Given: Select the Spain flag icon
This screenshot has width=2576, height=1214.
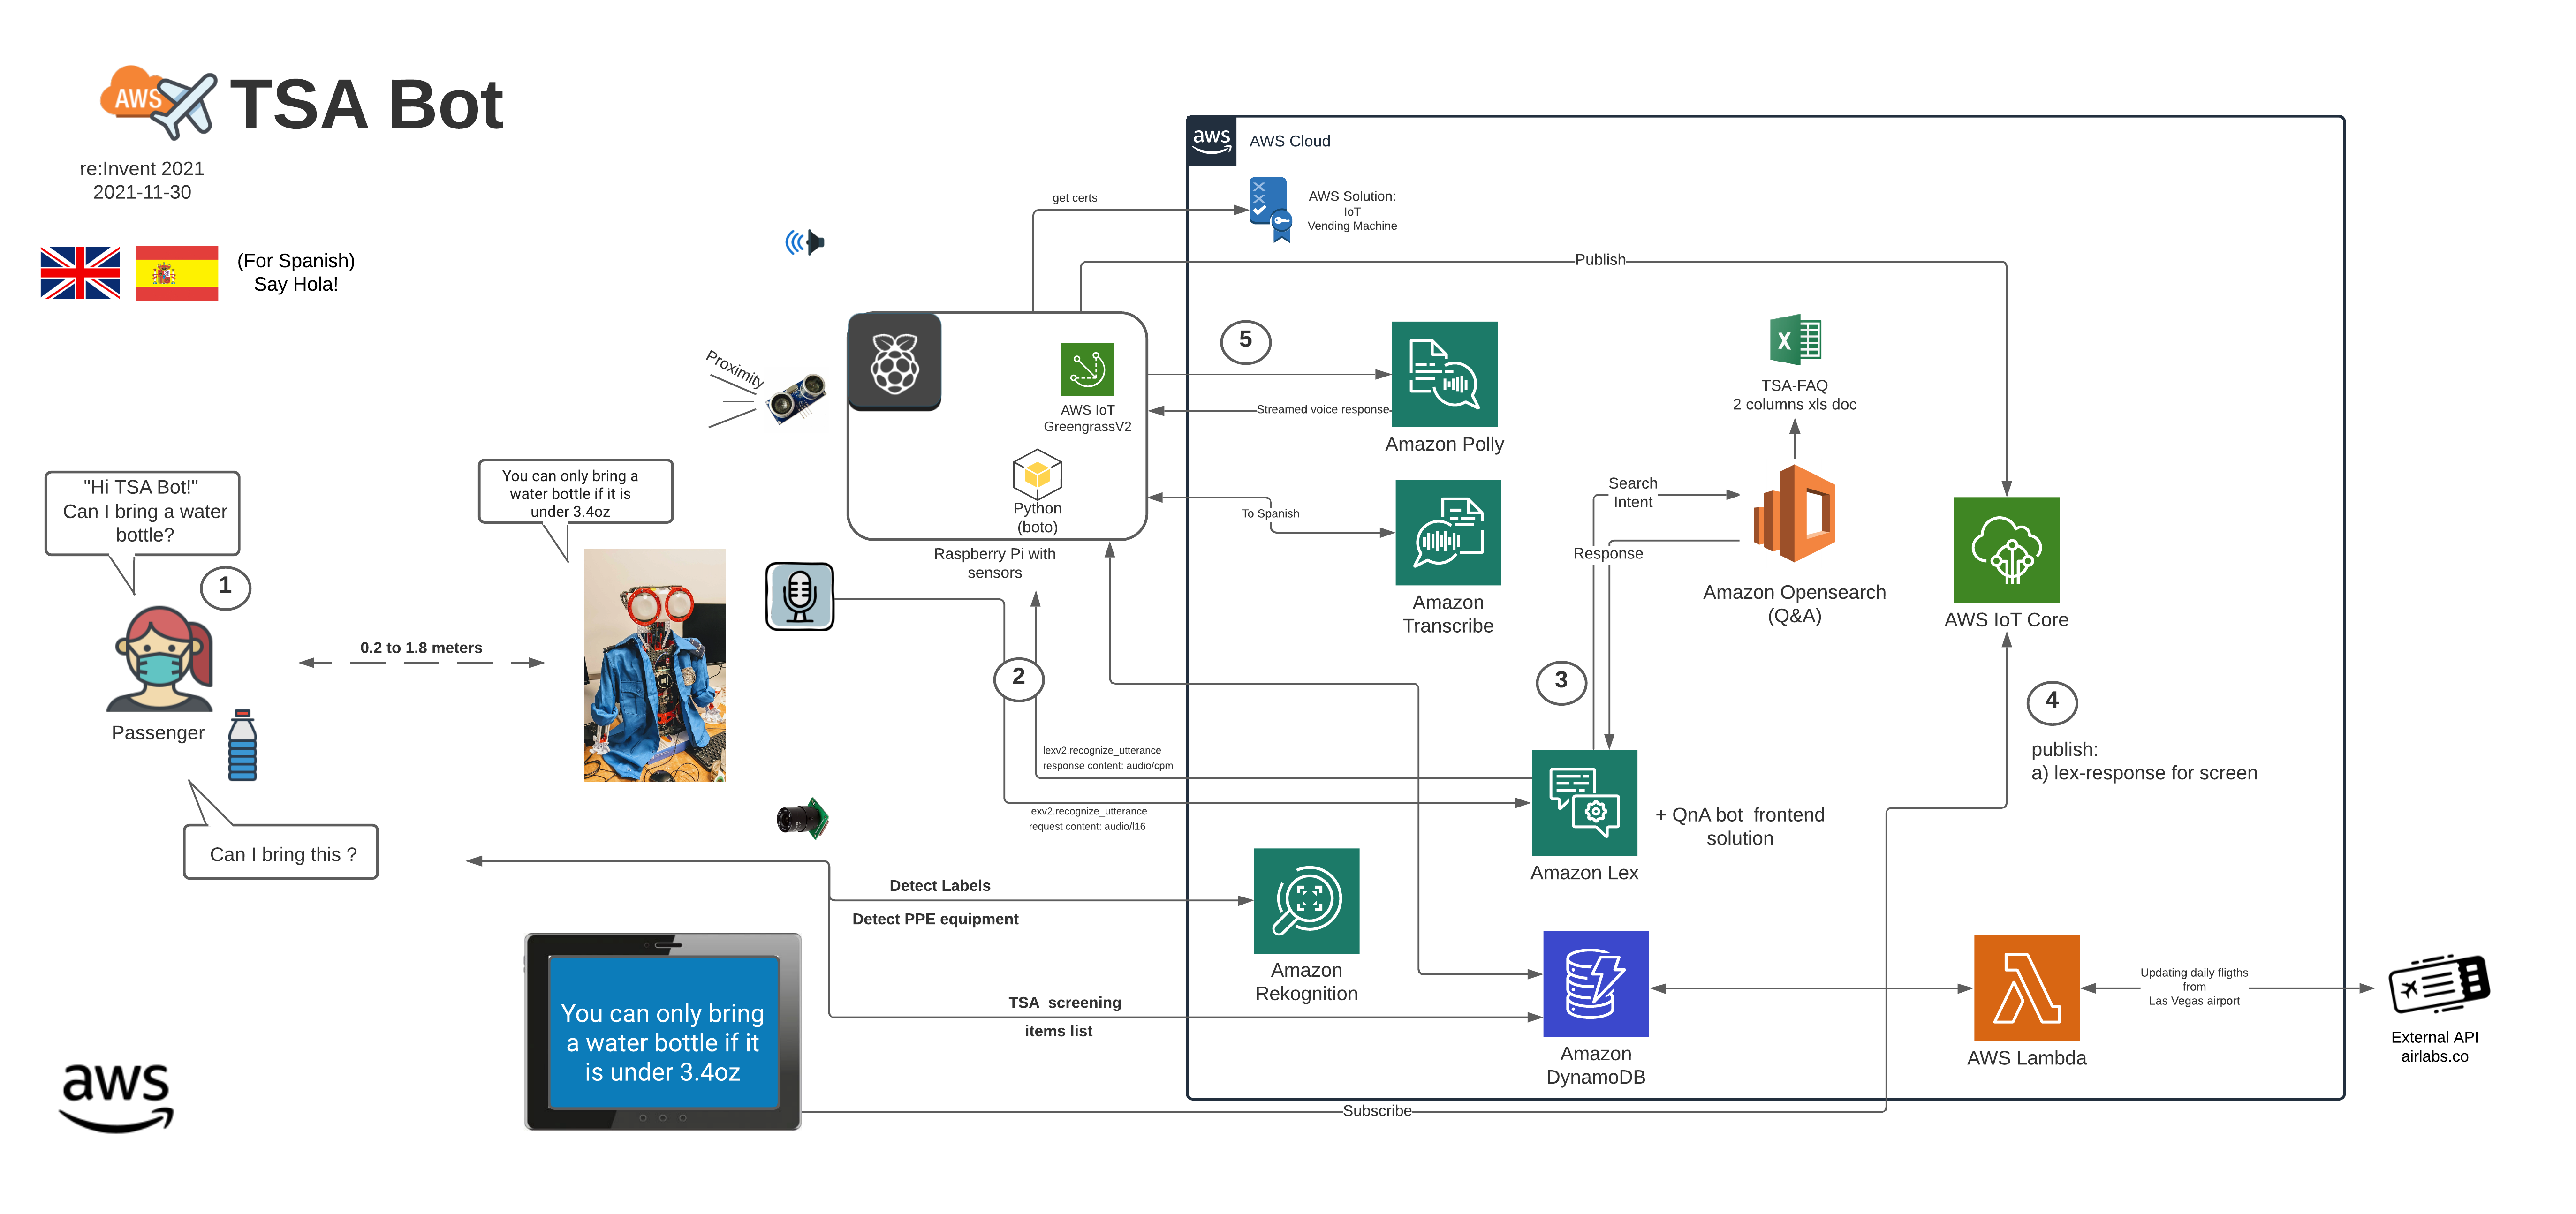Looking at the screenshot, I should point(177,272).
